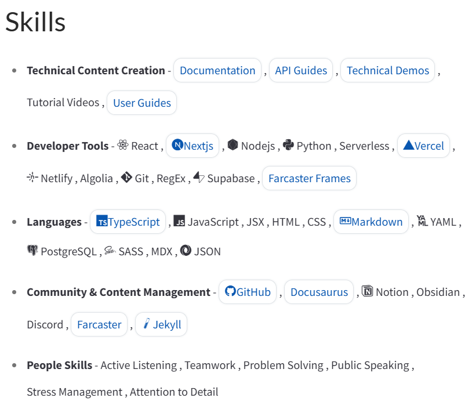Open the Farcaster Frames link
This screenshot has width=472, height=416.
[309, 178]
